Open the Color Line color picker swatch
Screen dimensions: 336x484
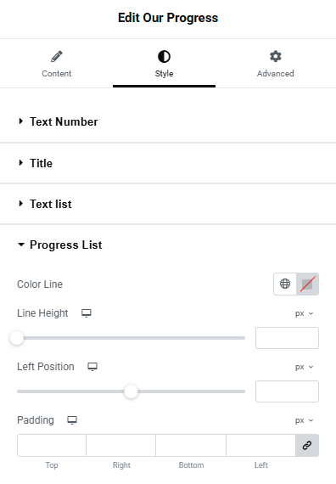307,284
